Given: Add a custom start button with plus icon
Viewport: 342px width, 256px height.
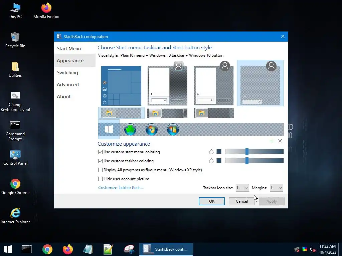Looking at the screenshot, I should point(272,141).
